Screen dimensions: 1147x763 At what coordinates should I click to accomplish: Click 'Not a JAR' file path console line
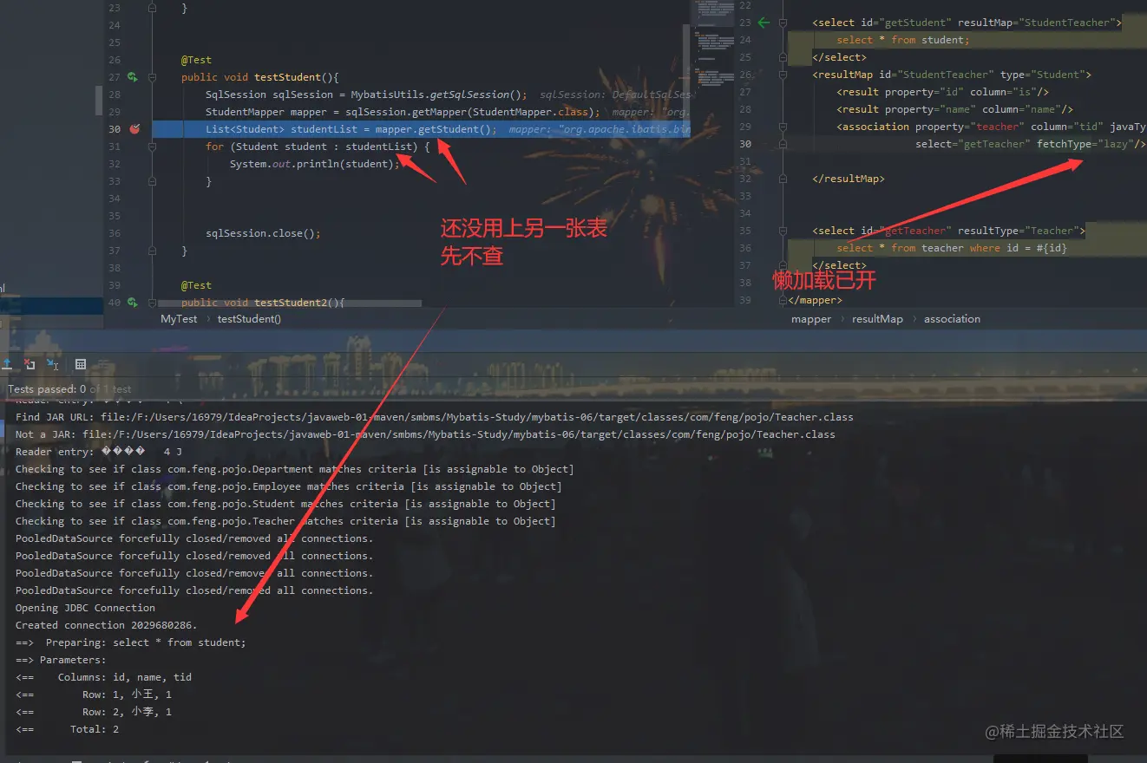pos(425,434)
